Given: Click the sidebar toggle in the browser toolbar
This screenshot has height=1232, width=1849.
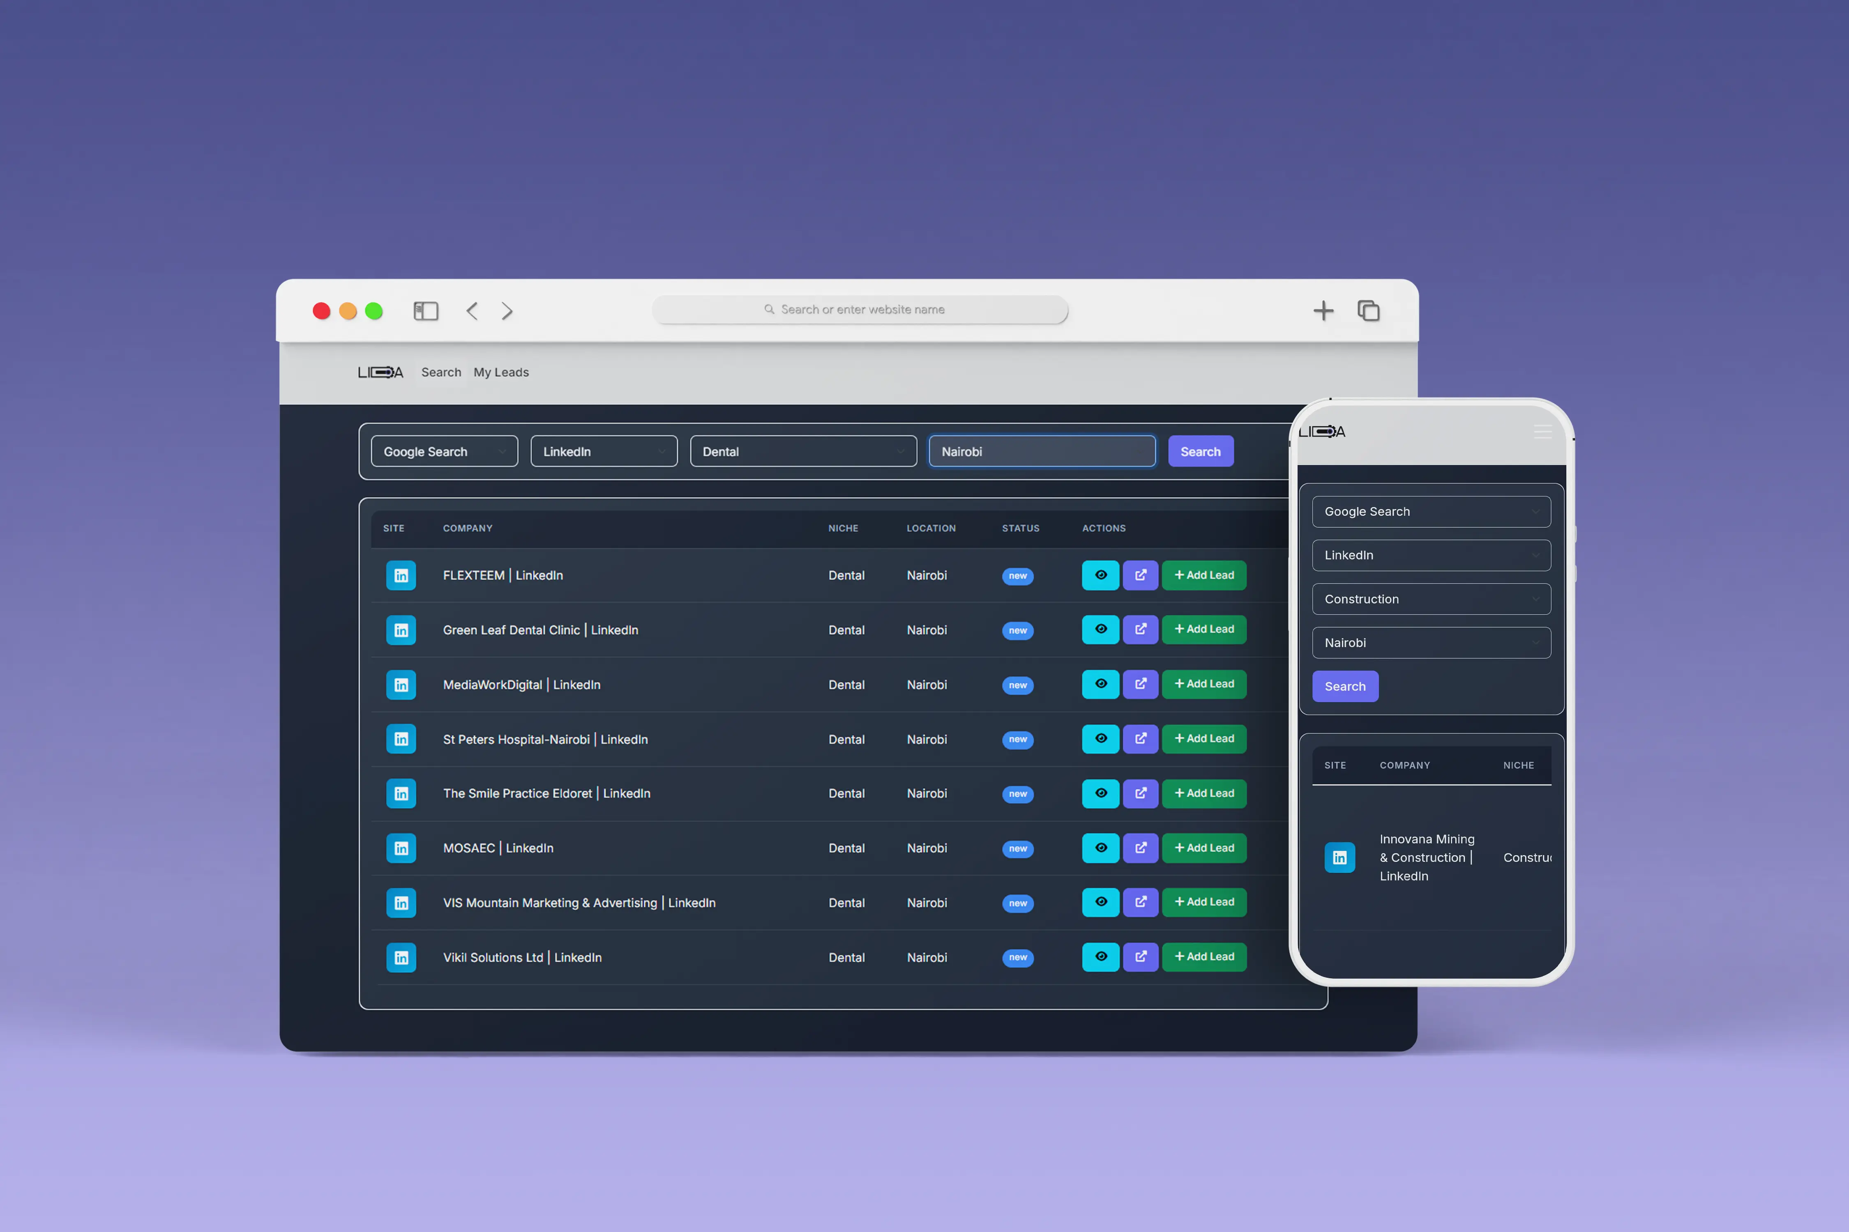Looking at the screenshot, I should [x=425, y=310].
